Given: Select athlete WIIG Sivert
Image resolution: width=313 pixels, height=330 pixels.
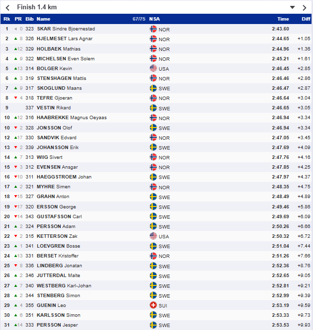Looking at the screenshot, I should [49, 157].
